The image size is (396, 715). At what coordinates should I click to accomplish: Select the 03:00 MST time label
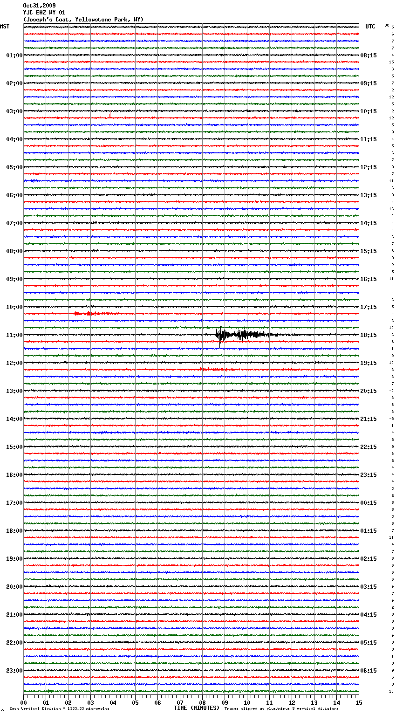tap(14, 111)
